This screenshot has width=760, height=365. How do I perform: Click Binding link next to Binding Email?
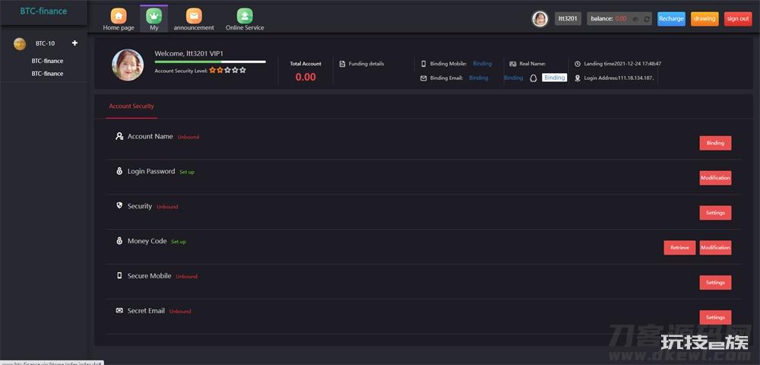point(478,78)
